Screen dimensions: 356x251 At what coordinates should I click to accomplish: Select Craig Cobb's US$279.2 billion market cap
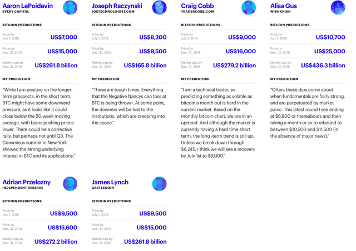[234, 66]
